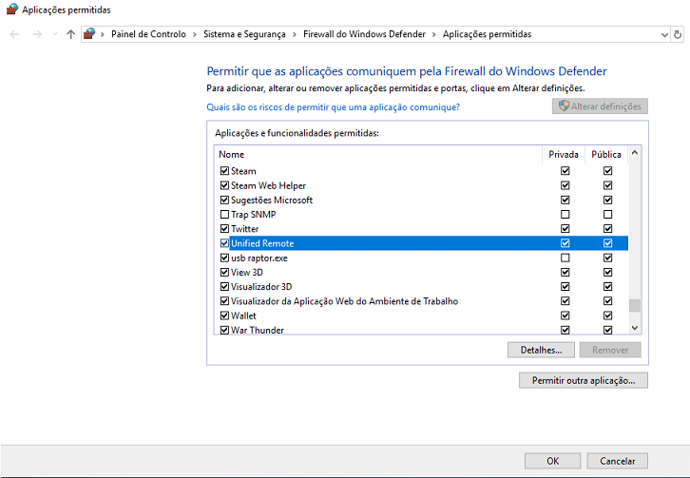Click the list scroll down arrow
690x478 pixels.
[x=635, y=328]
